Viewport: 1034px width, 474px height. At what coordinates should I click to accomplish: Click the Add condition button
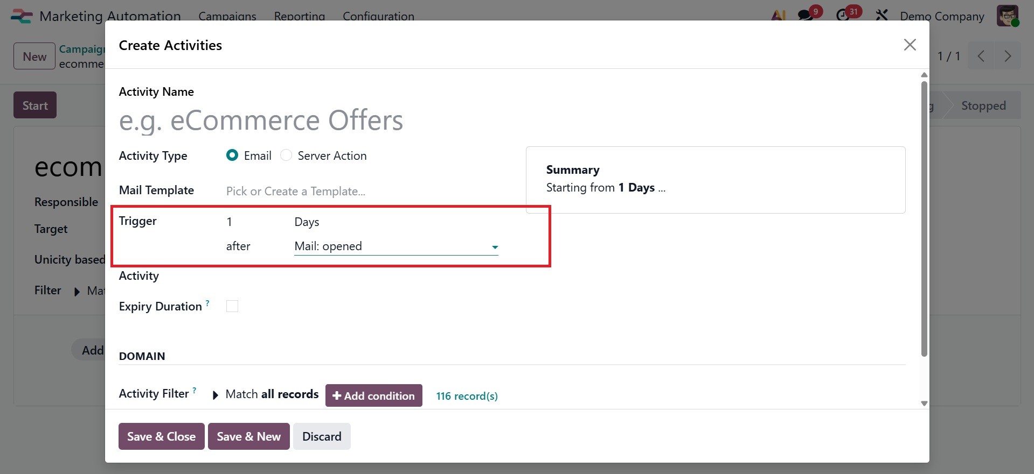(x=373, y=396)
